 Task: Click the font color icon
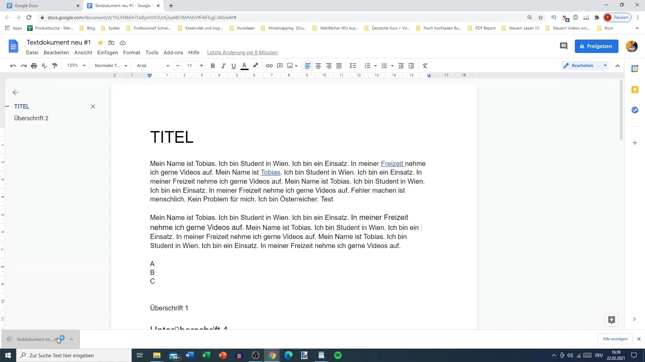point(244,65)
